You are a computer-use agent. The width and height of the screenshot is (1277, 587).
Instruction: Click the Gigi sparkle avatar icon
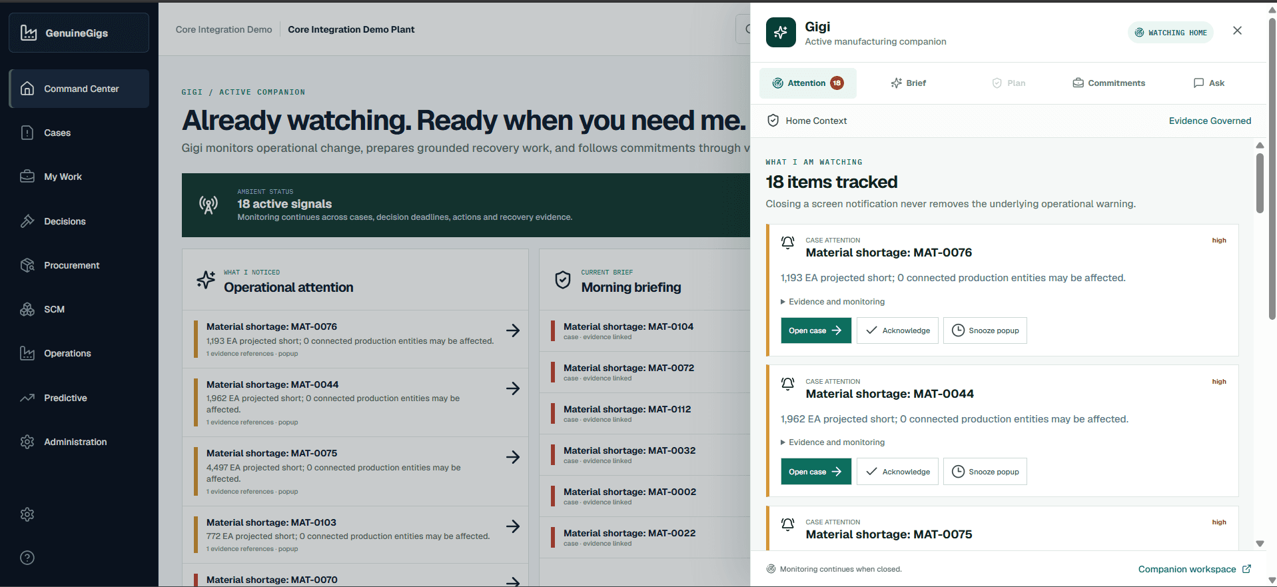click(x=781, y=32)
